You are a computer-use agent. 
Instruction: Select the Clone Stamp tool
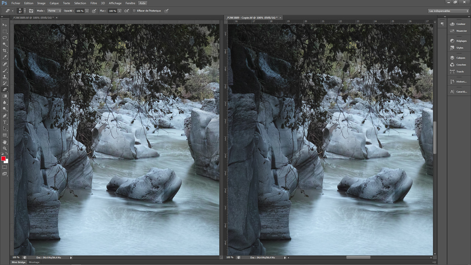click(x=5, y=77)
